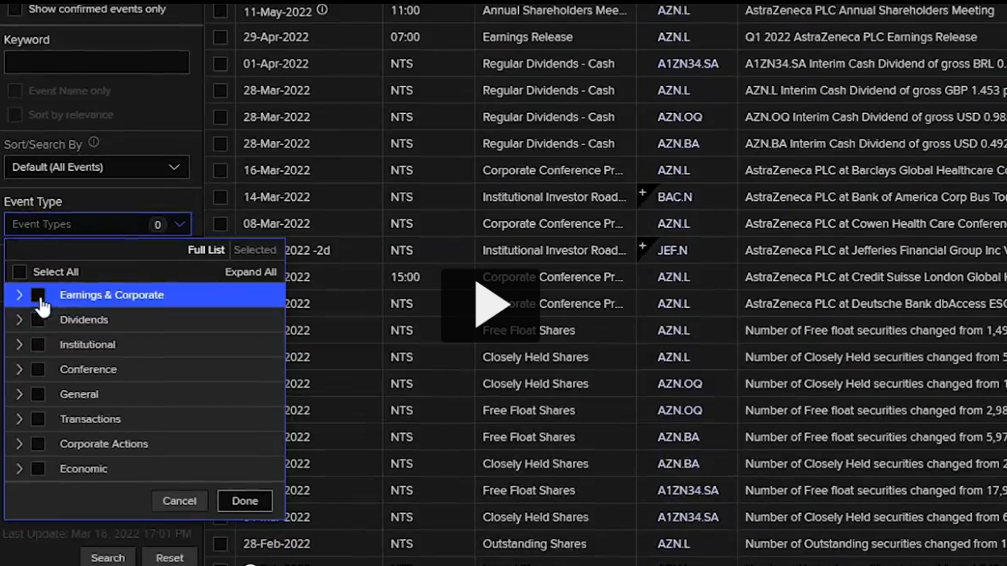The width and height of the screenshot is (1007, 566).
Task: Collapse the Event Types dropdown arrow
Action: click(x=180, y=224)
